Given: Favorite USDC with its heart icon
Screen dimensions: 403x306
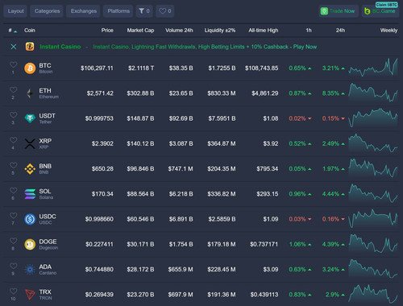Looking at the screenshot, I should point(13,216).
